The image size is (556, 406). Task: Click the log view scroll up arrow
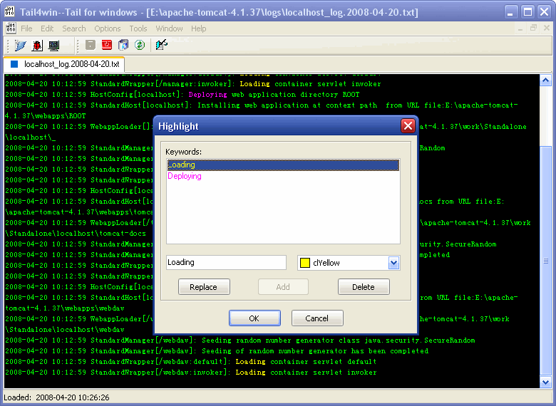(545, 80)
